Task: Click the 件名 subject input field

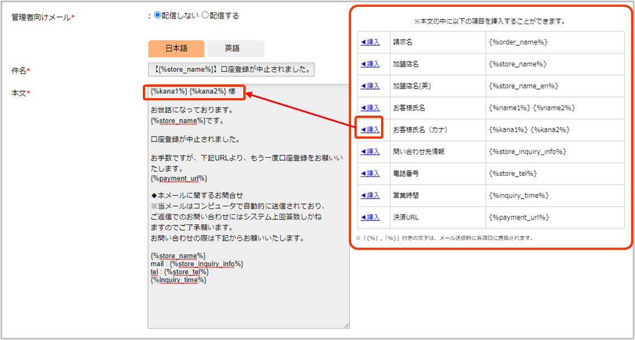Action: point(231,69)
